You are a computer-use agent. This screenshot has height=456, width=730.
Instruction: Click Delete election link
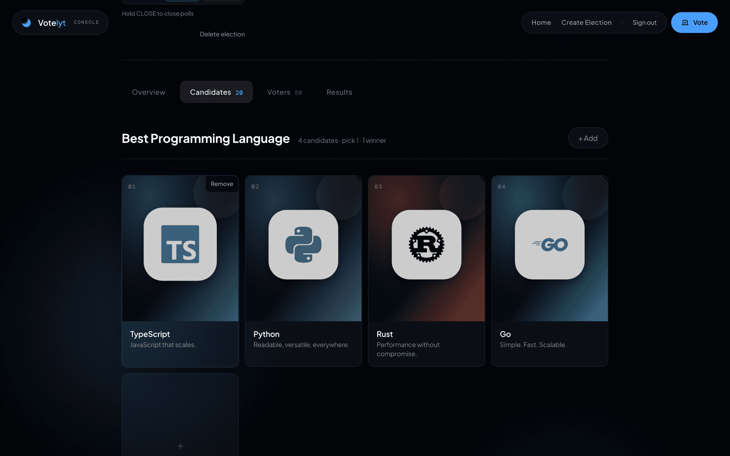coord(222,34)
